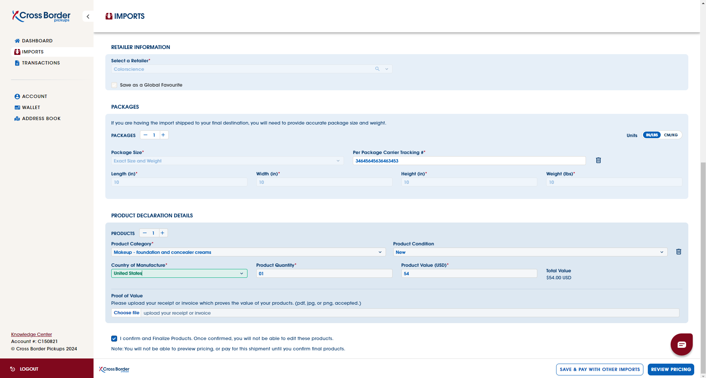The height and width of the screenshot is (378, 706).
Task: Open the Country of Manufacture dropdown
Action: (179, 273)
